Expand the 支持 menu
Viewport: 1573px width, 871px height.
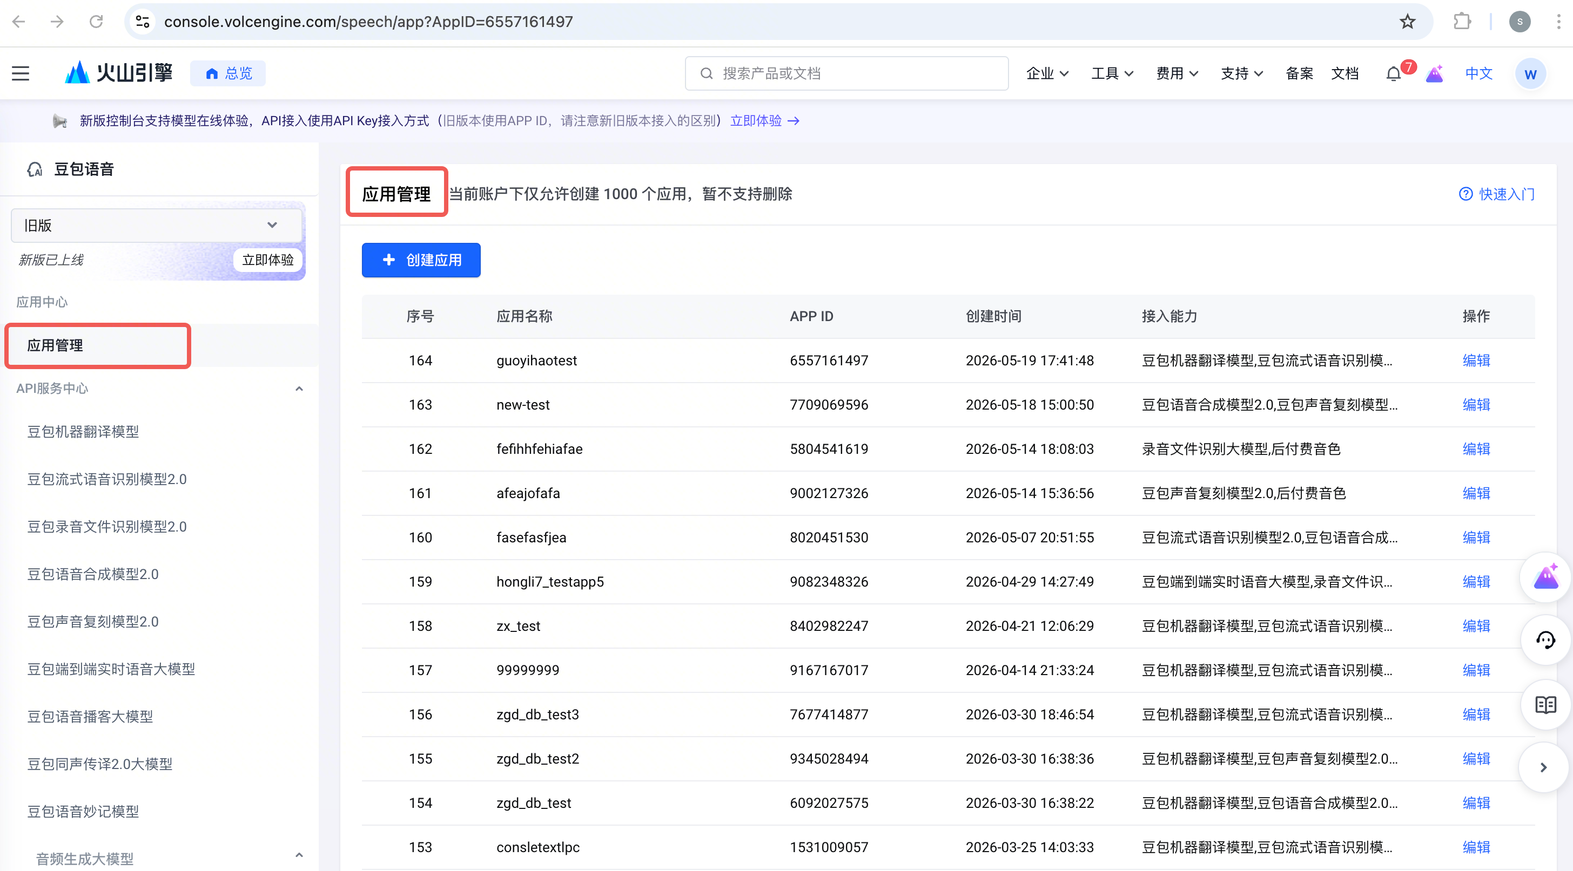1241,74
